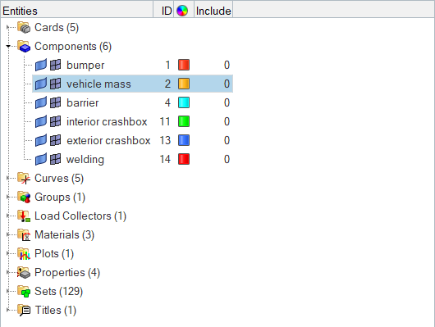Select the Properties (4) label
Viewport: 435px width, 327px height.
67,272
